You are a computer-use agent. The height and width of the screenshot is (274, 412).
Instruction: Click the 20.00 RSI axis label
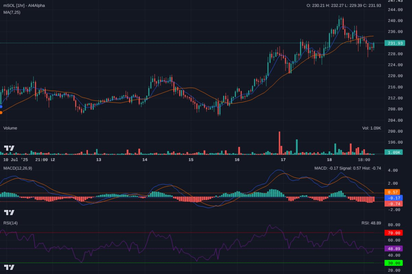[x=395, y=271]
